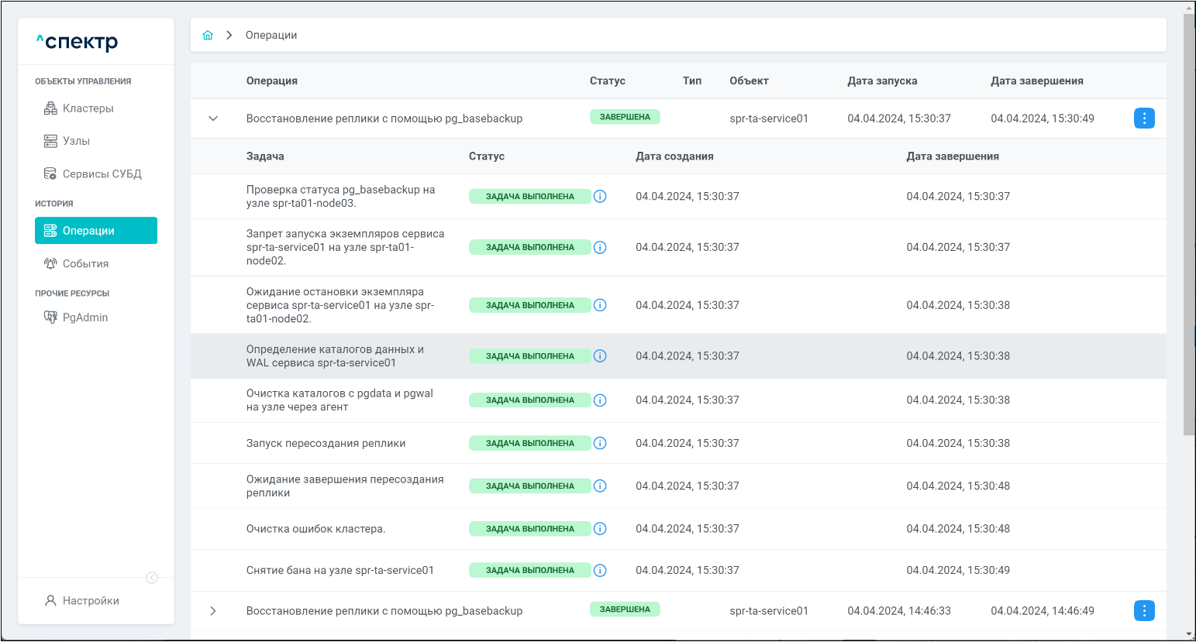The image size is (1196, 642).
Task: Open Настройки at sidebar bottom
Action: click(x=91, y=601)
